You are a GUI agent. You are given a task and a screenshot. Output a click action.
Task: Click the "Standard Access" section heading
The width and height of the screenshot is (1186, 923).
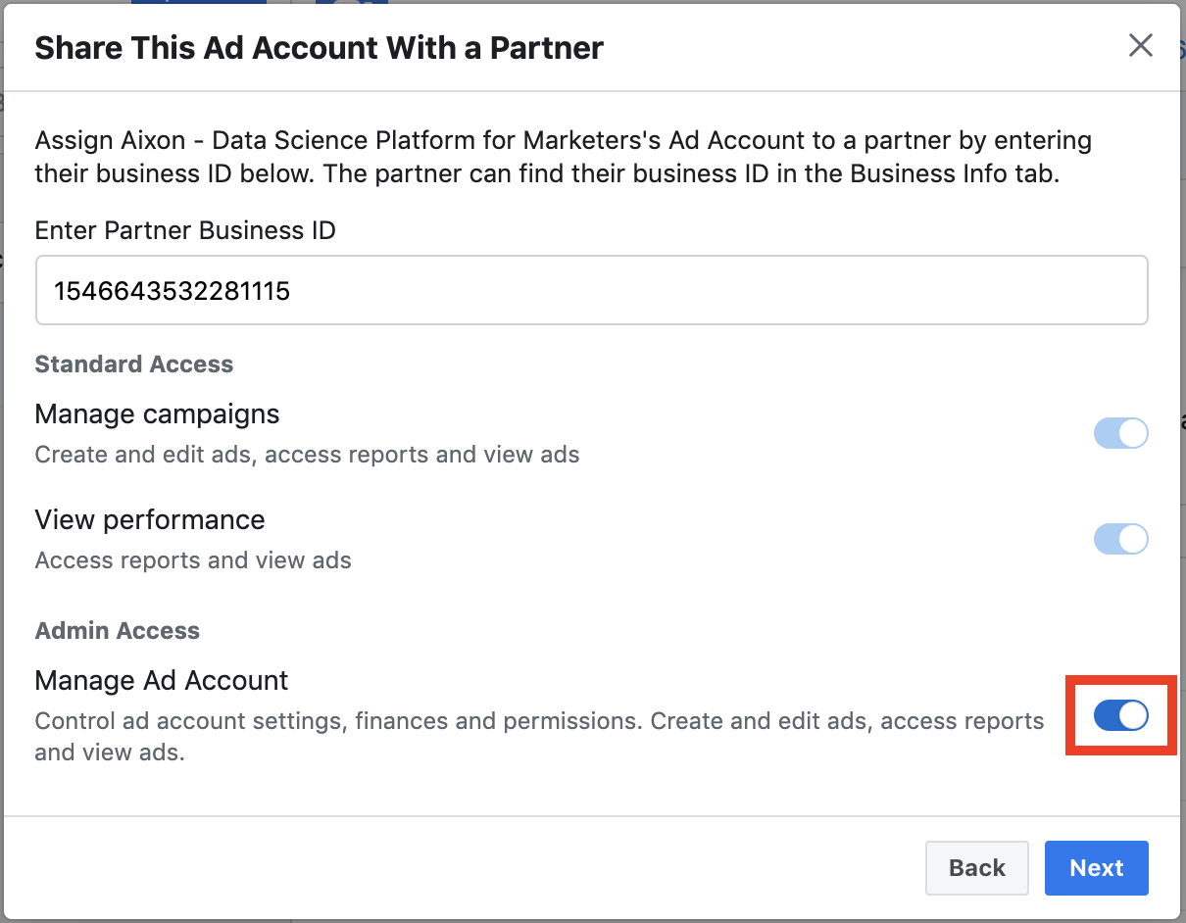point(134,364)
